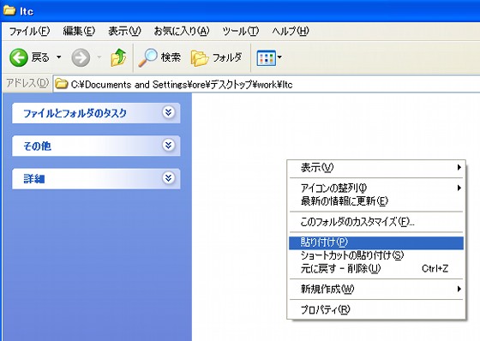Open the Forward history dropdown arrow

pyautogui.click(x=99, y=57)
